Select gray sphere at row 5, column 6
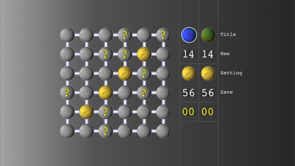Screen dimensions: 295x166 click(x=163, y=112)
